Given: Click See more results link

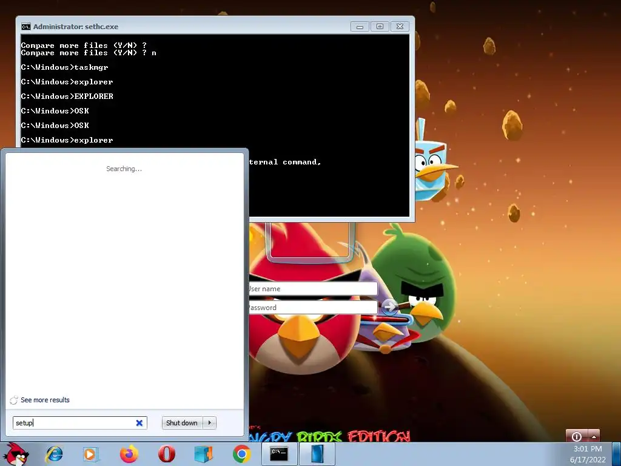Looking at the screenshot, I should [x=45, y=400].
